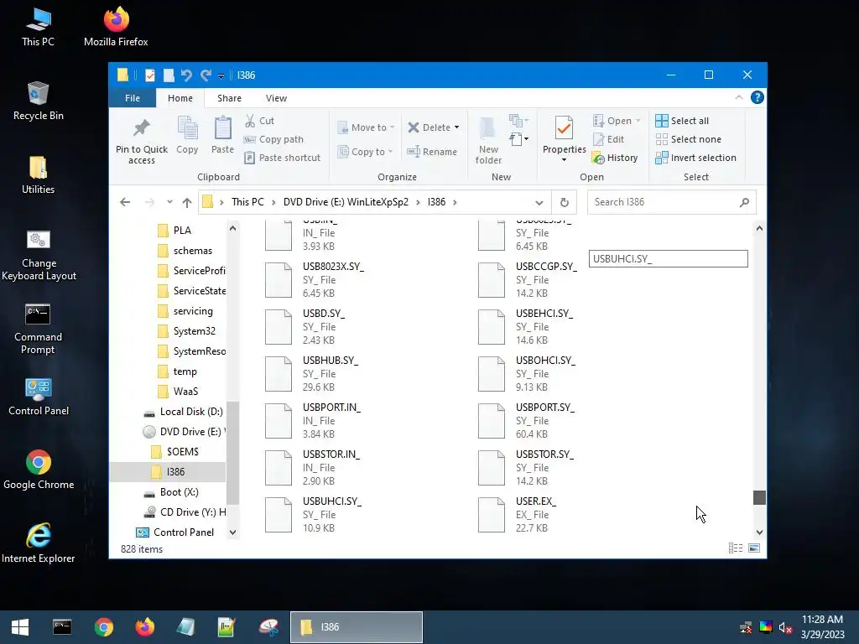Screen dimensions: 859x644
Task: Open Change Keyboard Layout desktop icon
Action: point(39,255)
